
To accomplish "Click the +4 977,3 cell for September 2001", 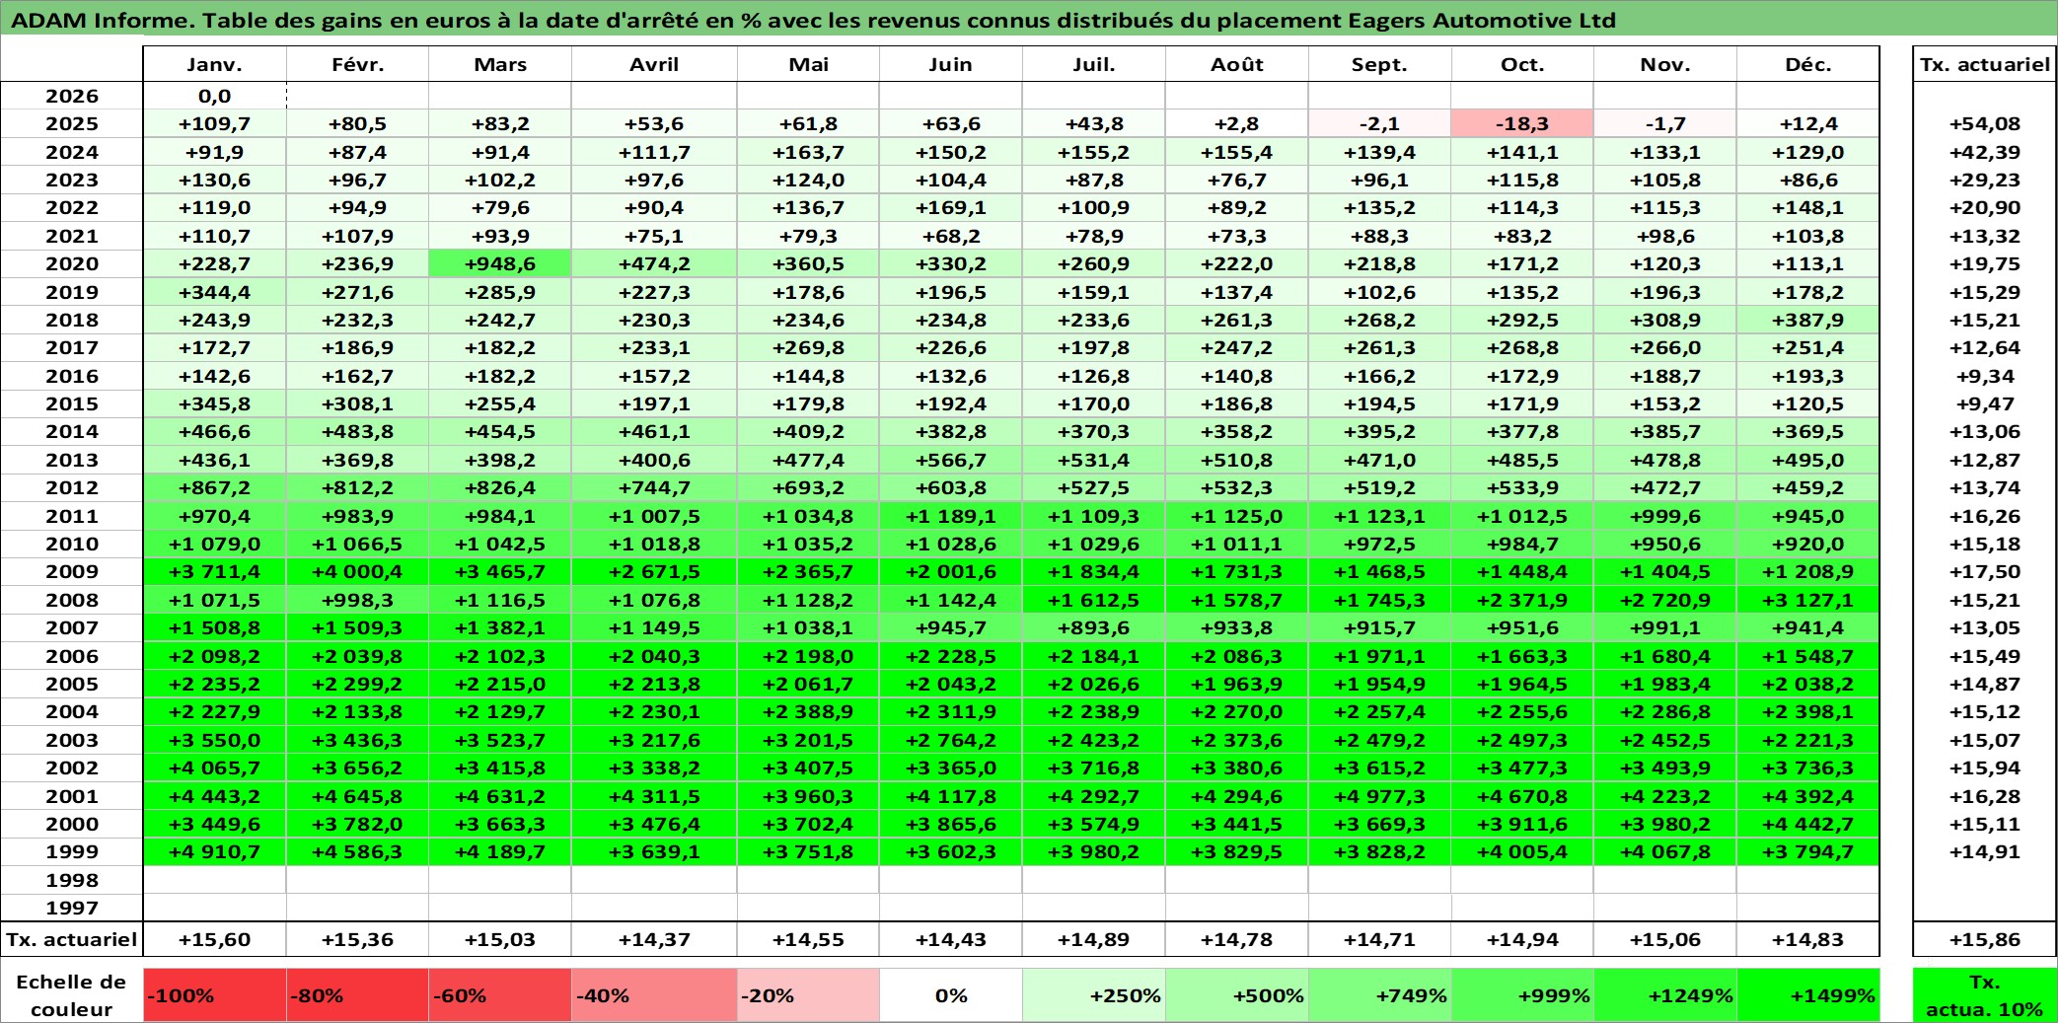I will point(1379,796).
